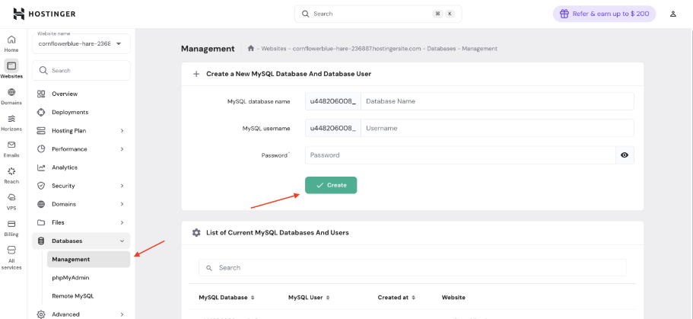Open Horizons from the left rail
Image resolution: width=693 pixels, height=319 pixels.
click(11, 123)
